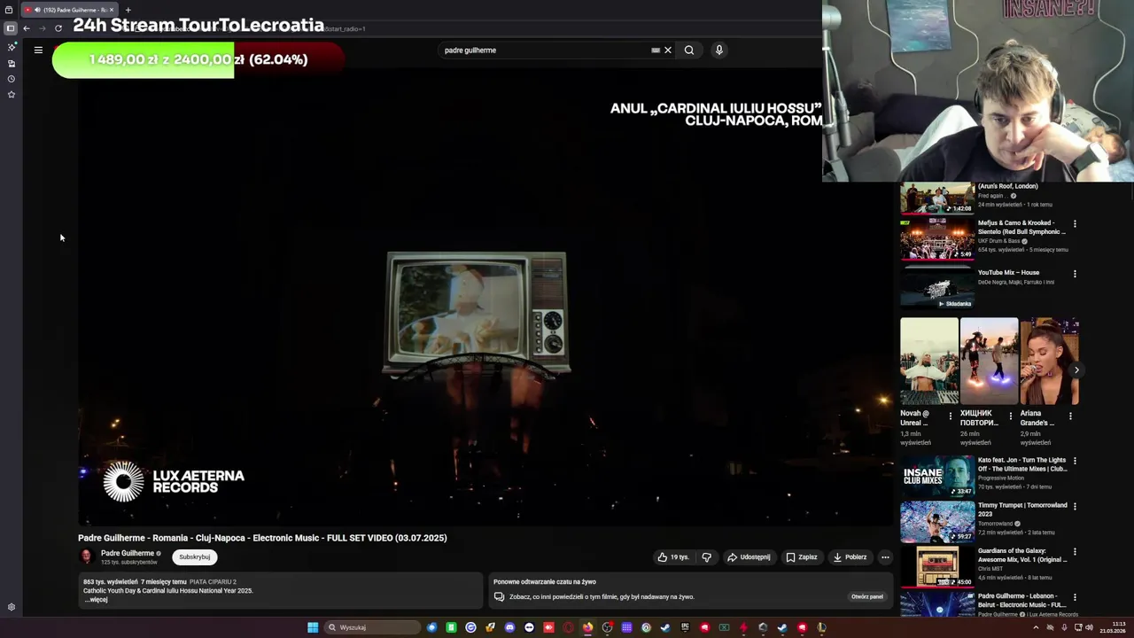Viewport: 1134px width, 638px height.
Task: Open the clock showing 11:13 in system tray
Action: point(1113,627)
